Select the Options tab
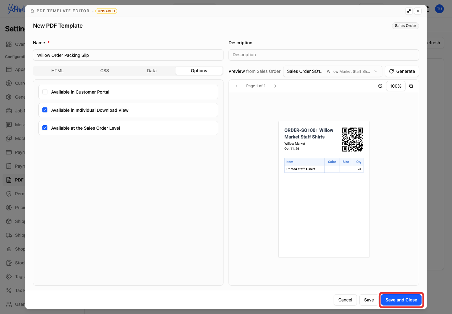The height and width of the screenshot is (314, 452). [199, 71]
